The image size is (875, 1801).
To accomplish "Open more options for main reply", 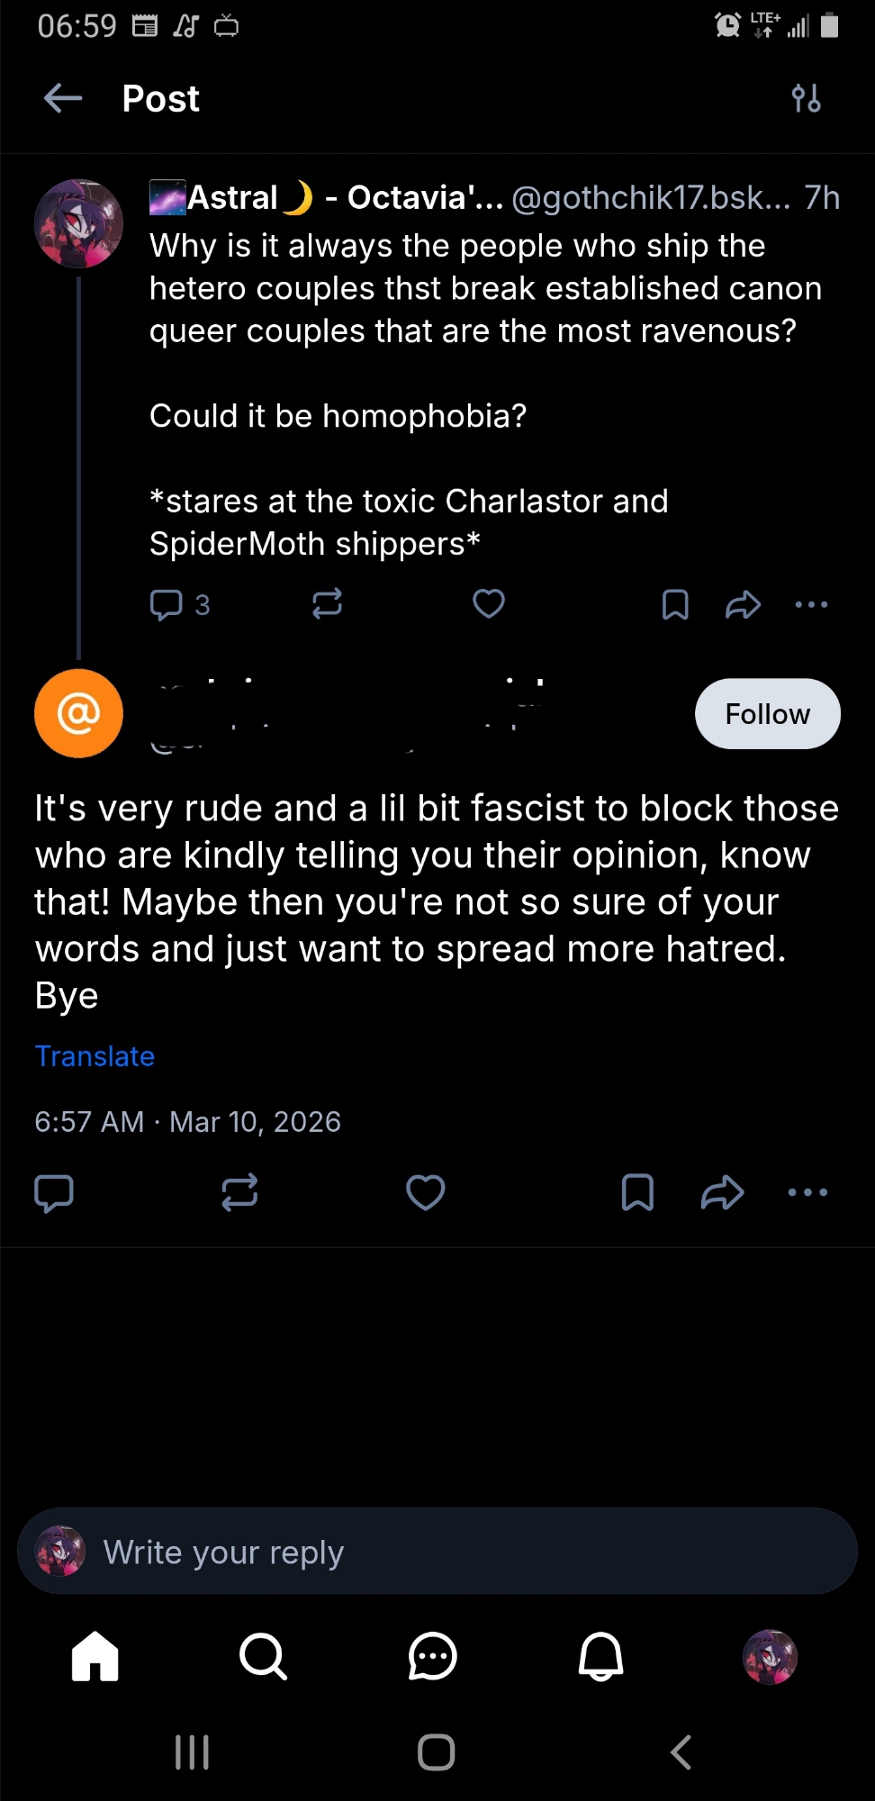I will click(807, 1192).
